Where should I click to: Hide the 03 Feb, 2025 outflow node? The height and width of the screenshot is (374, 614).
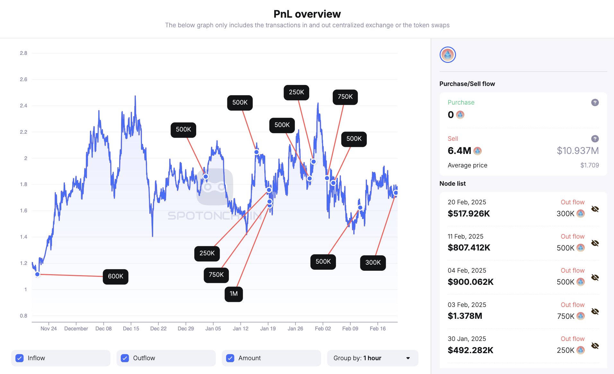point(595,311)
